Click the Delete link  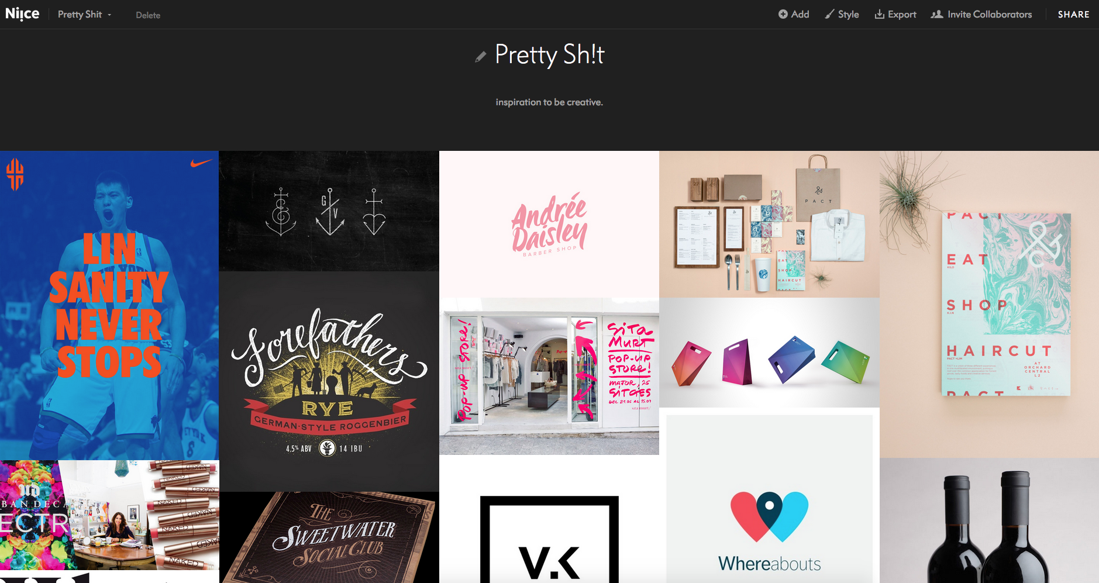148,15
